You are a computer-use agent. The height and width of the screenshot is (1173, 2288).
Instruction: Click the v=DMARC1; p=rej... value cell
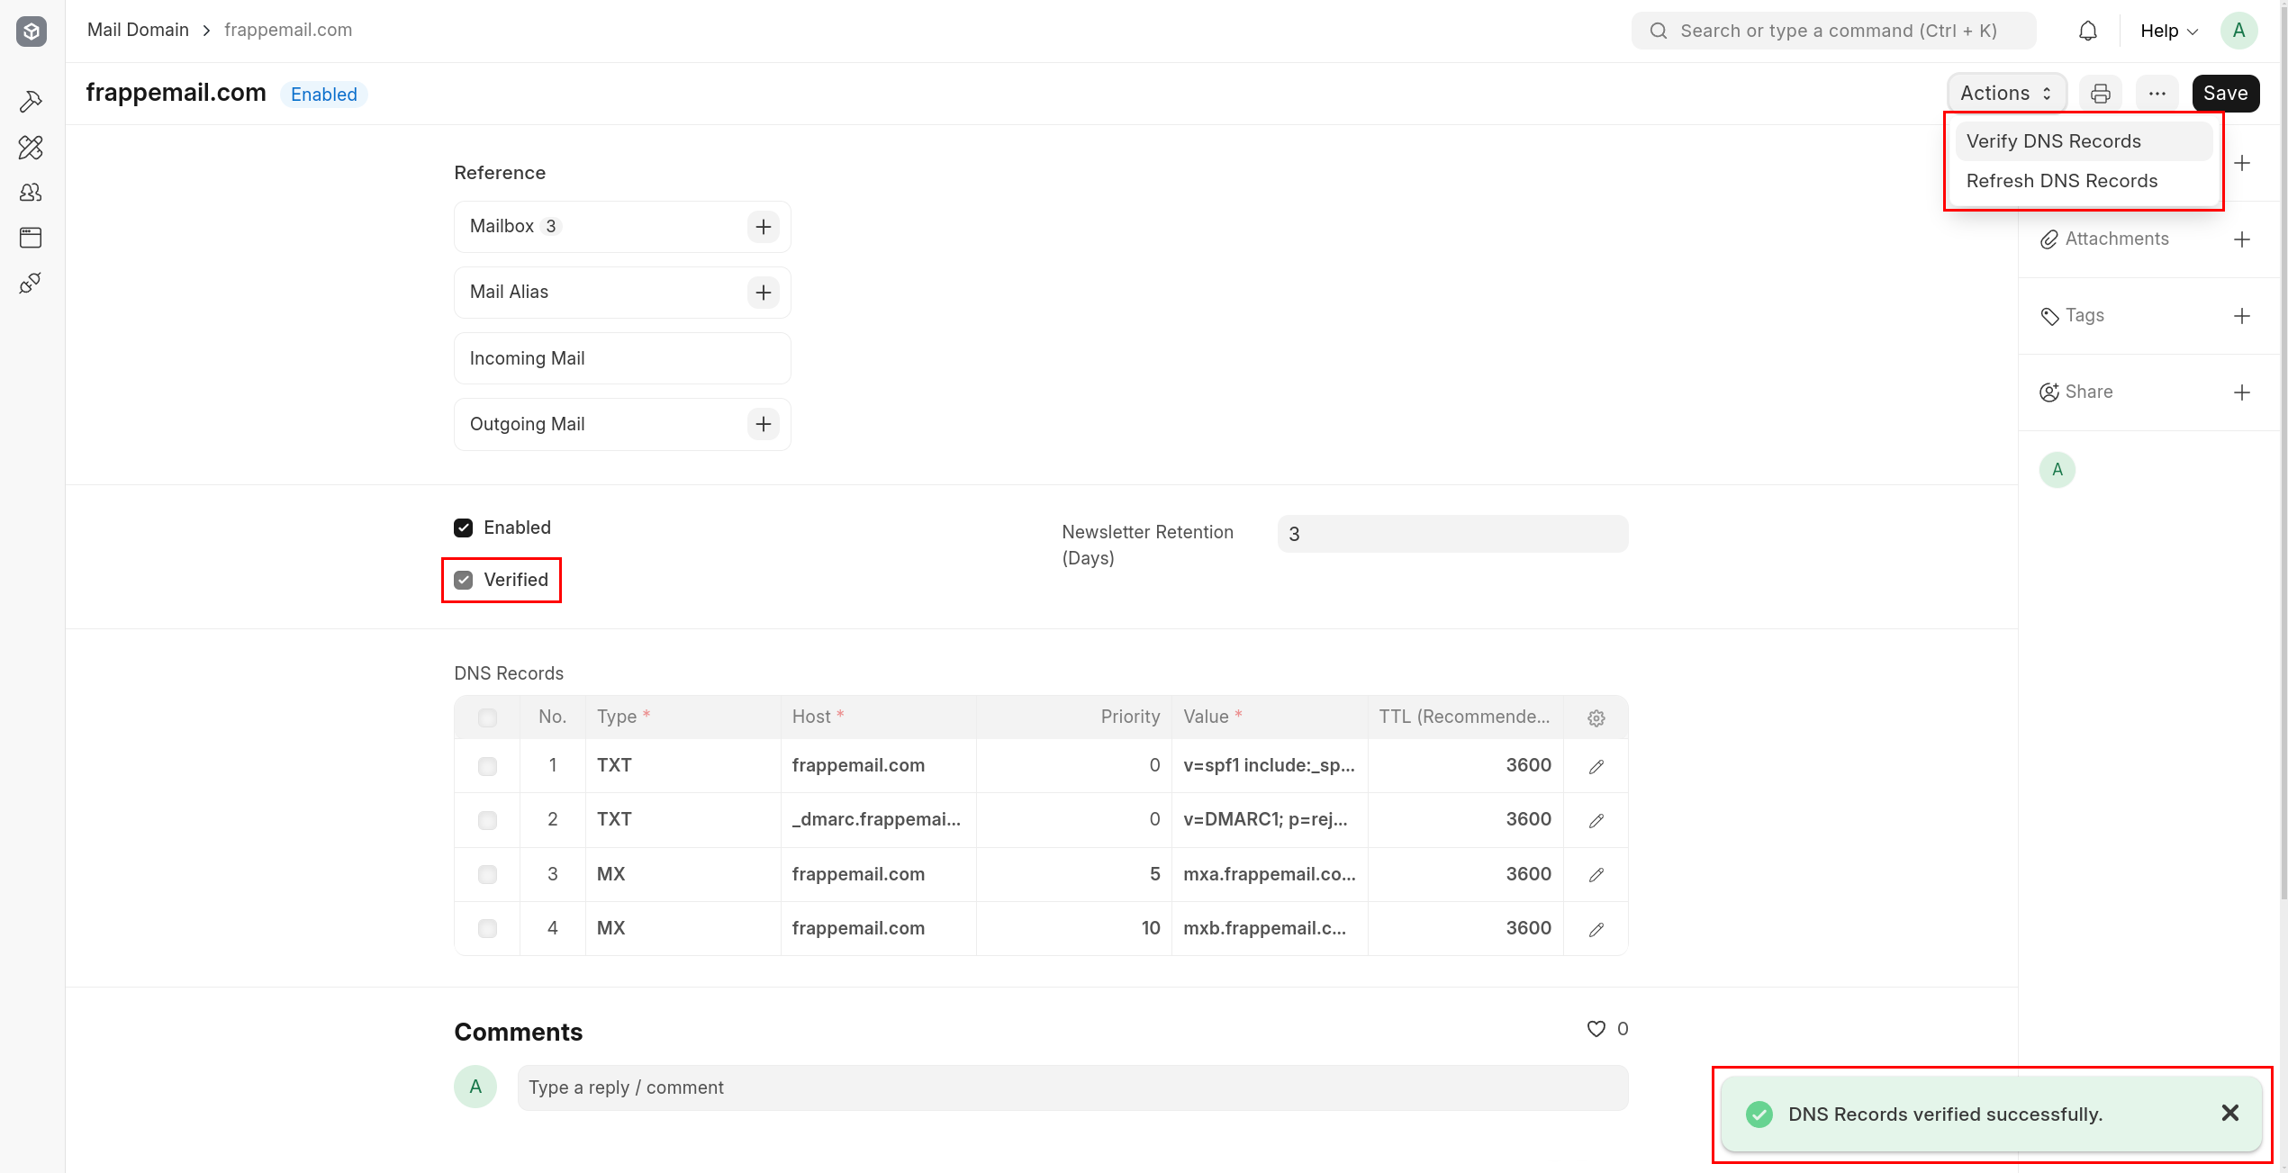coord(1270,820)
